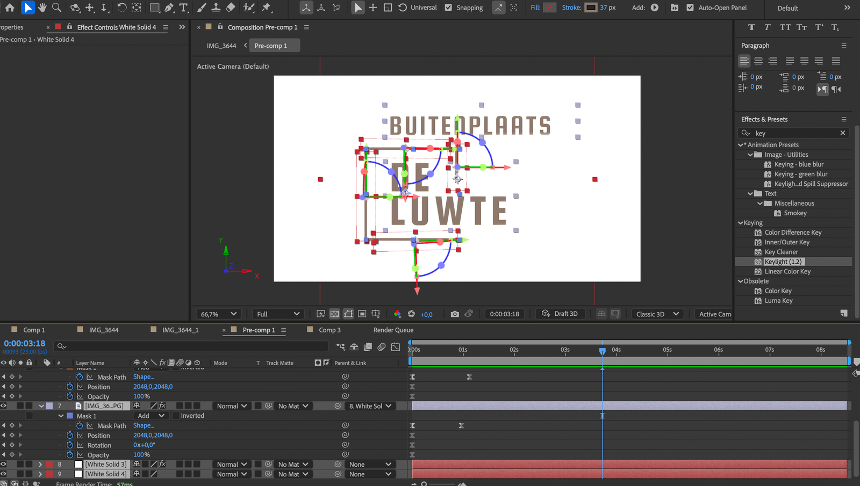The height and width of the screenshot is (486, 860).
Task: Select the Type tool
Action: tap(184, 8)
